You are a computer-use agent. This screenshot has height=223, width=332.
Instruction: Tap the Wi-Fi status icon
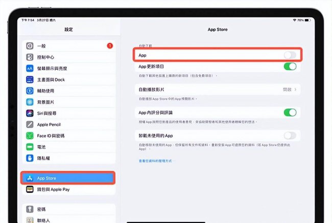pos(294,20)
